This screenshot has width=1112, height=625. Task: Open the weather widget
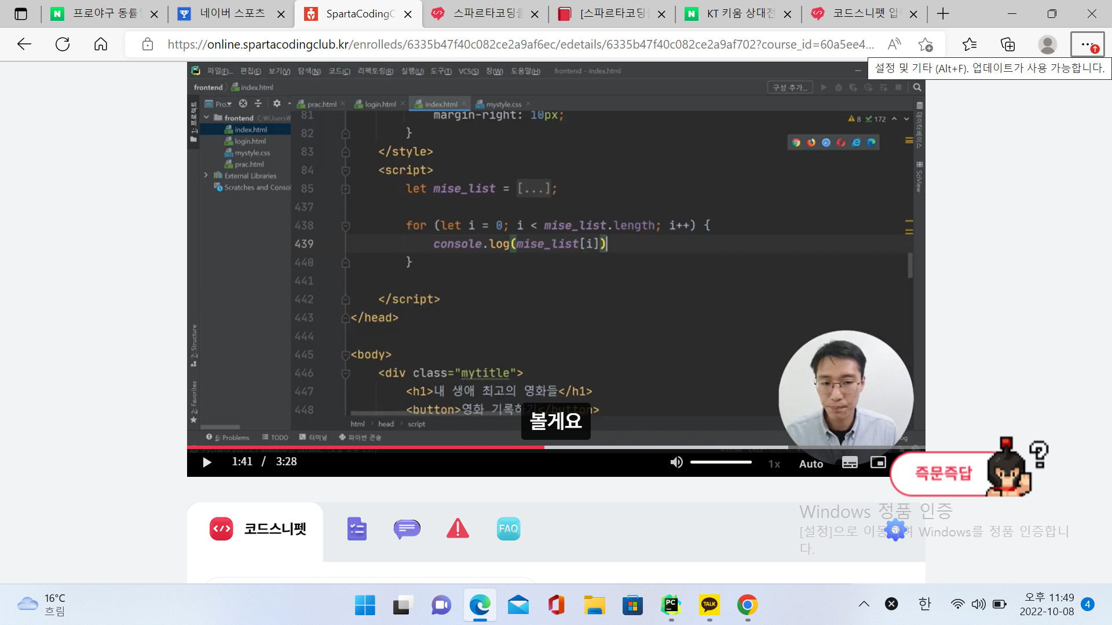42,605
